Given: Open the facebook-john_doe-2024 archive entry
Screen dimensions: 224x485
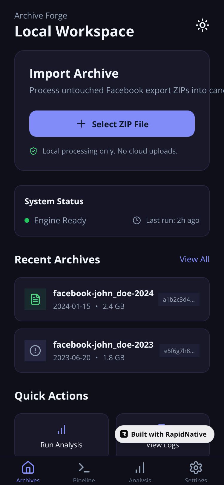Looking at the screenshot, I should tap(112, 299).
